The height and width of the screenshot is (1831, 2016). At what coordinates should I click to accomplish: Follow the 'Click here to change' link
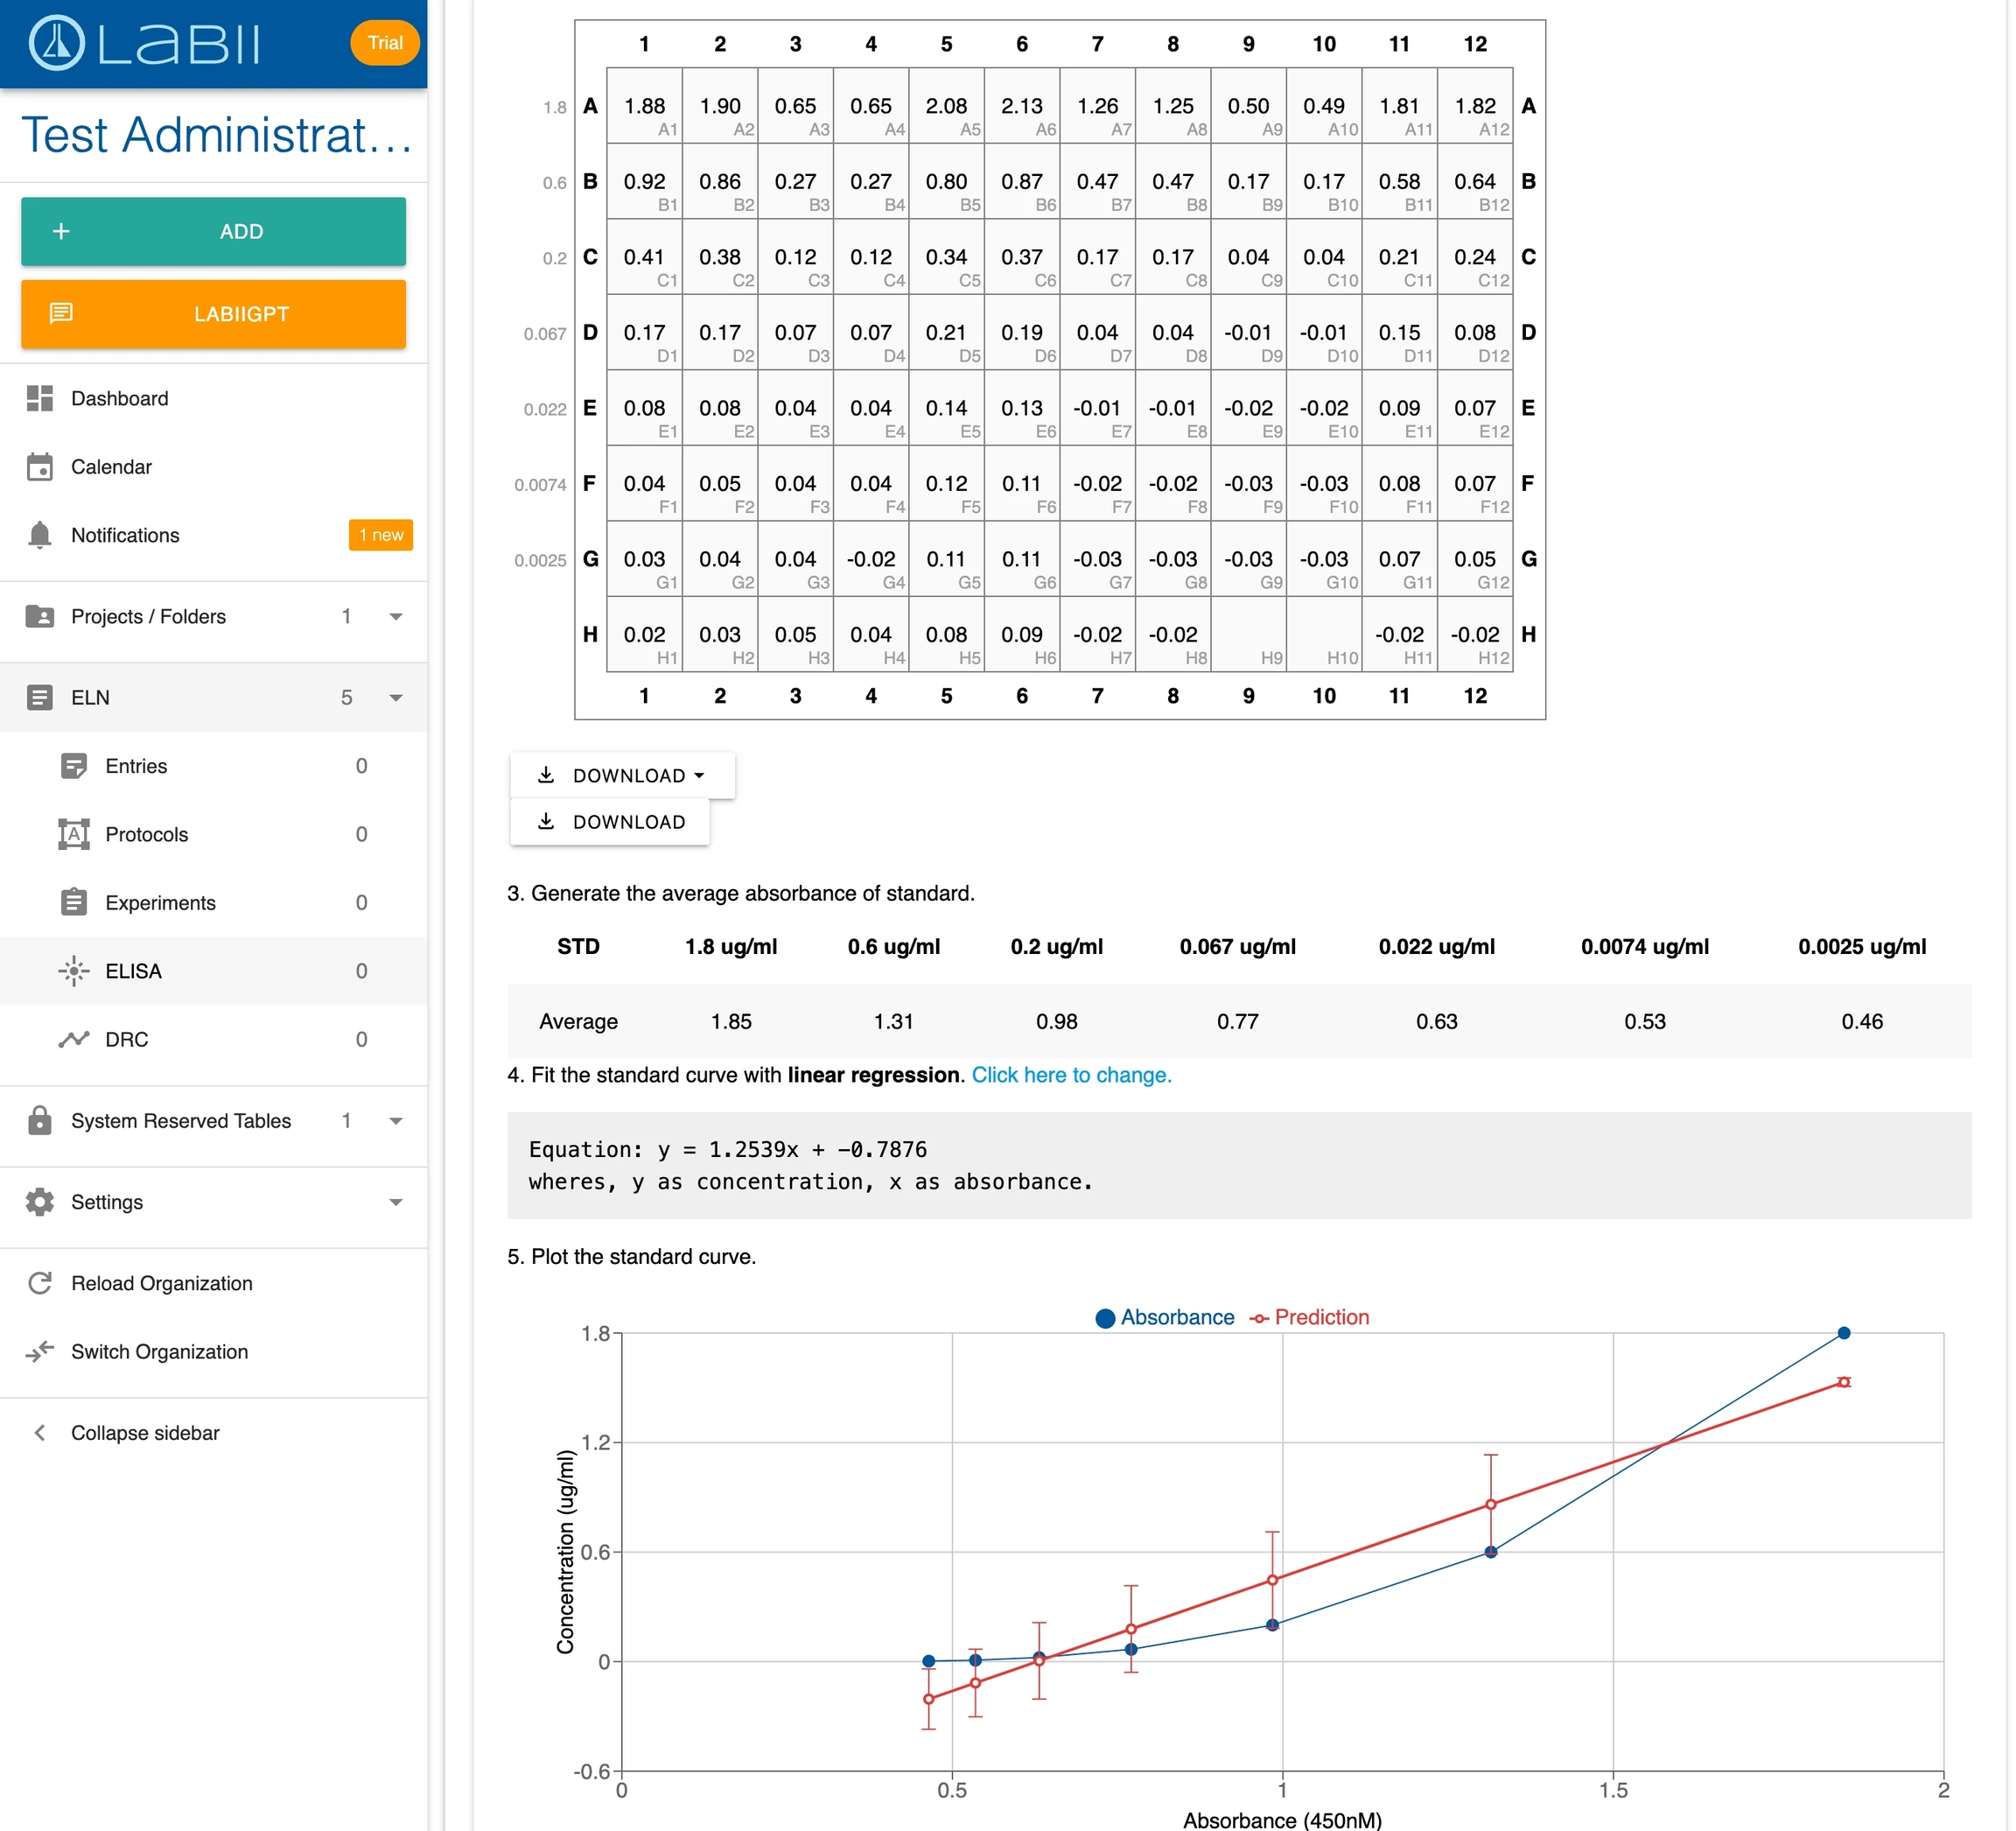point(1071,1076)
